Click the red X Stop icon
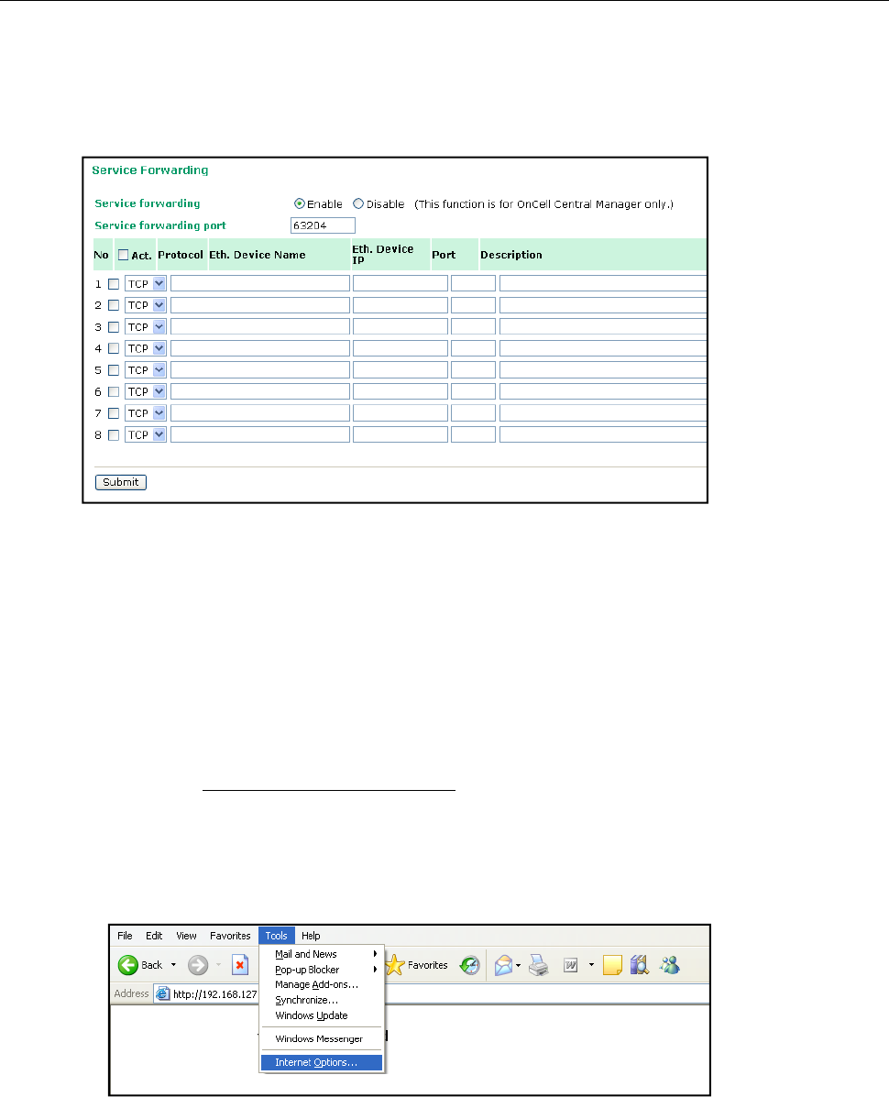Viewport: 889px width, 1097px height. coord(240,965)
